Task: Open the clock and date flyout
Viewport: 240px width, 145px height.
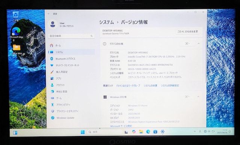Action: point(222,131)
